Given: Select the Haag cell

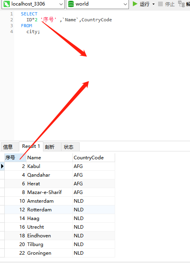Looking at the screenshot, I should [x=49, y=218].
